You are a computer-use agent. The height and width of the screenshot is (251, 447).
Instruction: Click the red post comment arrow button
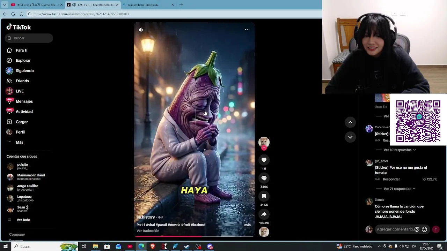coord(436,229)
